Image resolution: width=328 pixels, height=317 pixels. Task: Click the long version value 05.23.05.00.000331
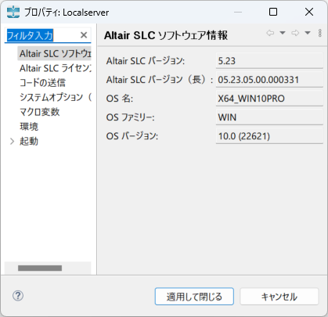click(x=269, y=80)
